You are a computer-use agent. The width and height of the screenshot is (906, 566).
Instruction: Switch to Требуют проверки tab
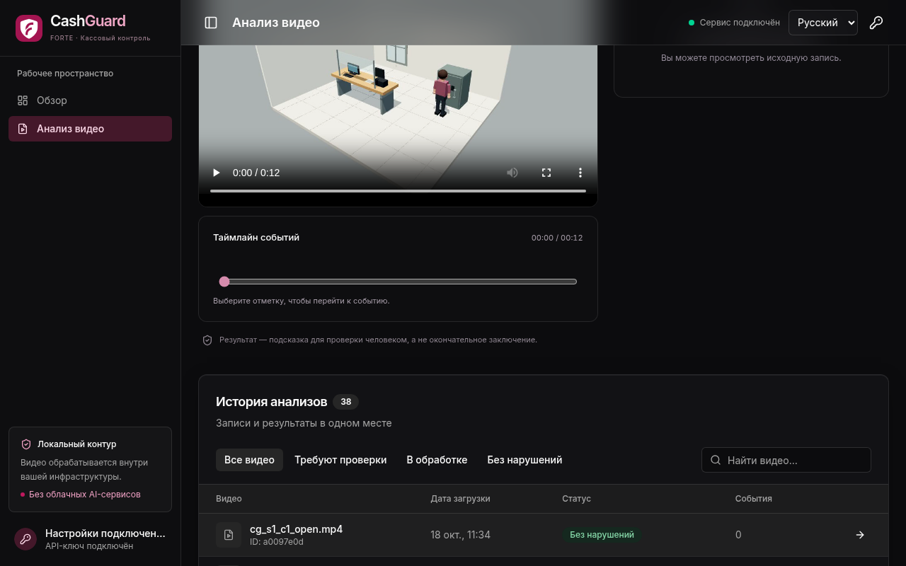[x=340, y=460]
